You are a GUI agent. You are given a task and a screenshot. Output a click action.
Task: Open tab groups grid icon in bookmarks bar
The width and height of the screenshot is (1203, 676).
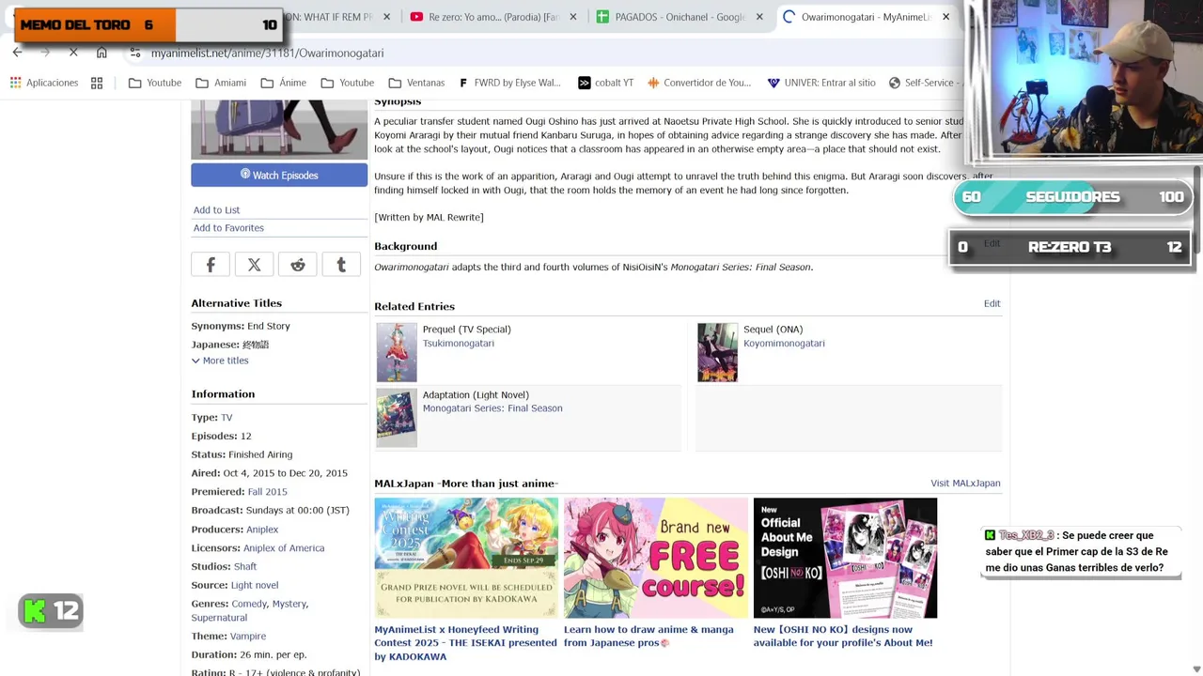(97, 83)
